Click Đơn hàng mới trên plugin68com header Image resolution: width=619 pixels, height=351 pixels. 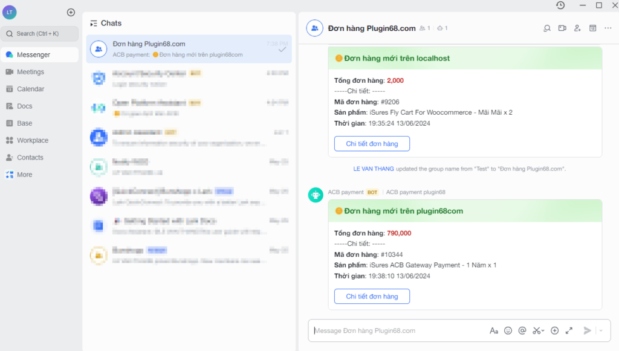pos(465,211)
